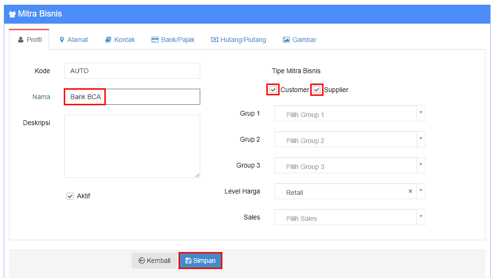Click the Alamat map pin icon
Image resolution: width=493 pixels, height=278 pixels.
tap(62, 40)
